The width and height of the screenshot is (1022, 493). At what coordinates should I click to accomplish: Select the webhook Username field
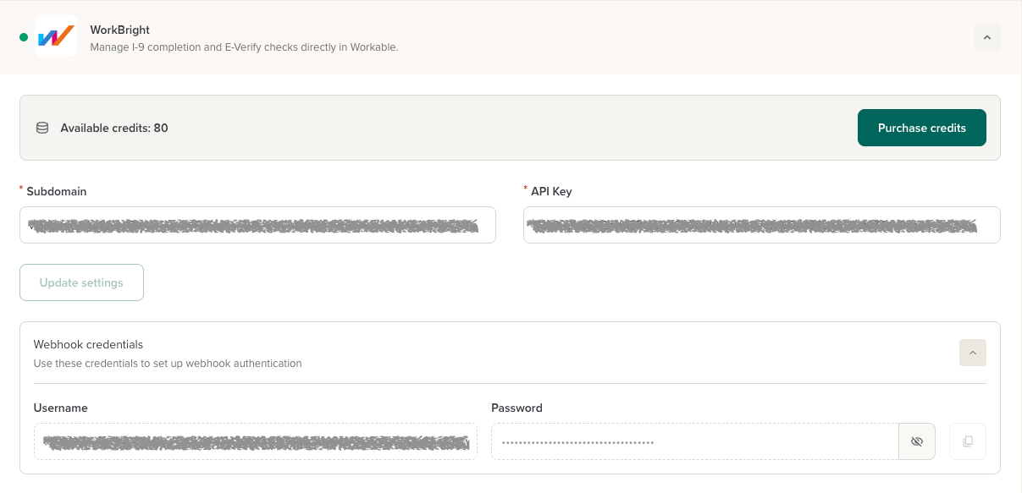(x=255, y=441)
